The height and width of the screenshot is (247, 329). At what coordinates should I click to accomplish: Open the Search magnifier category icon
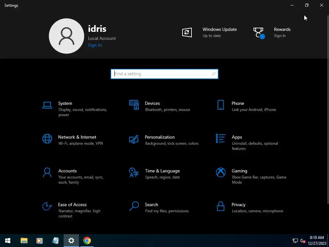coord(134,206)
